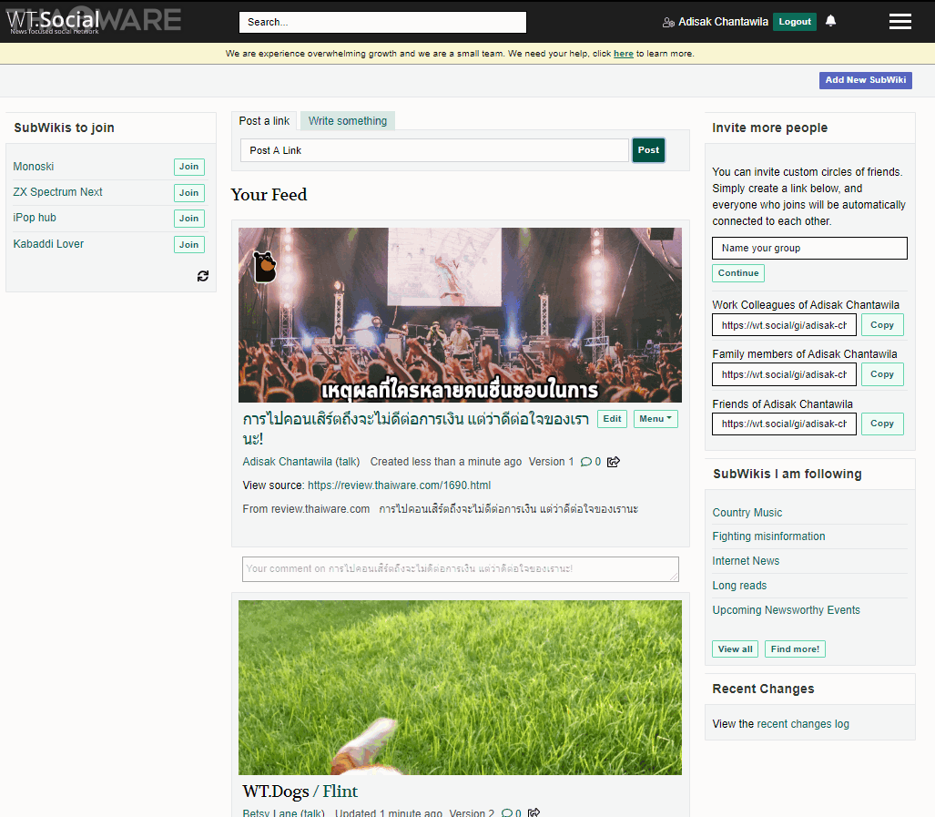The width and height of the screenshot is (935, 817).
Task: Join the Monoski SubWiki
Action: [x=188, y=167]
